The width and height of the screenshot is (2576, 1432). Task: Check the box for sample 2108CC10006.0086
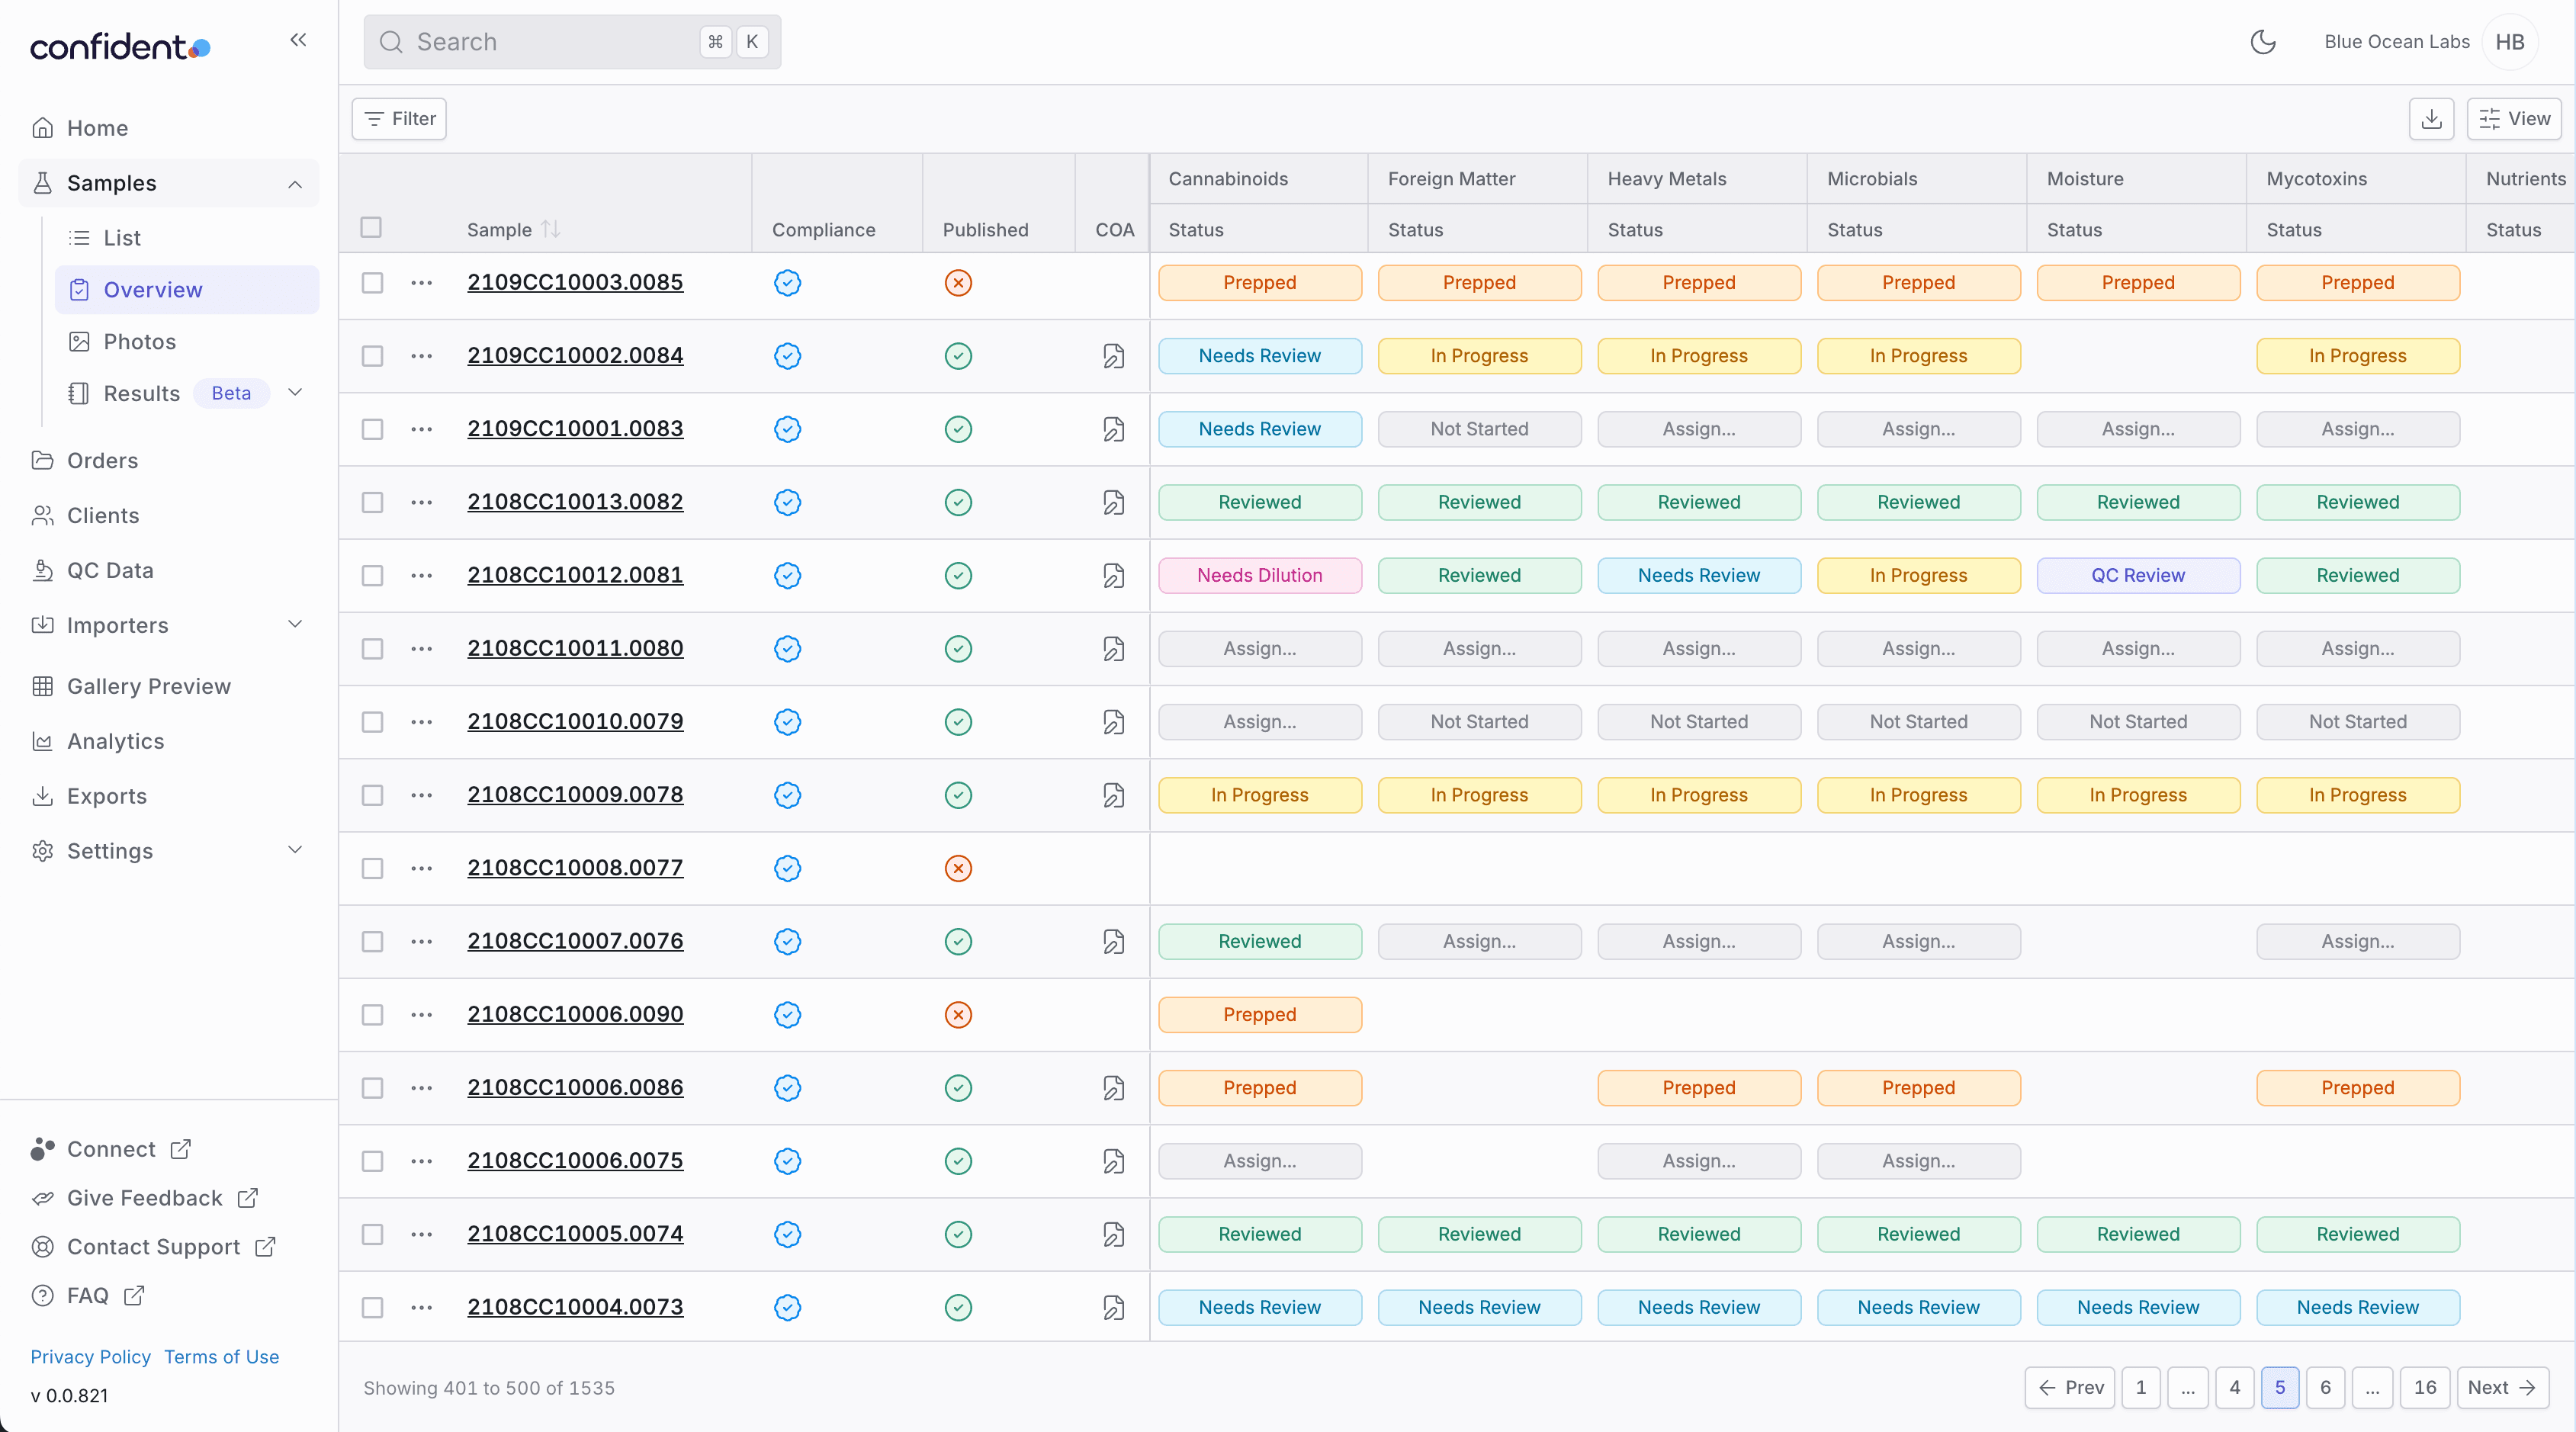372,1088
